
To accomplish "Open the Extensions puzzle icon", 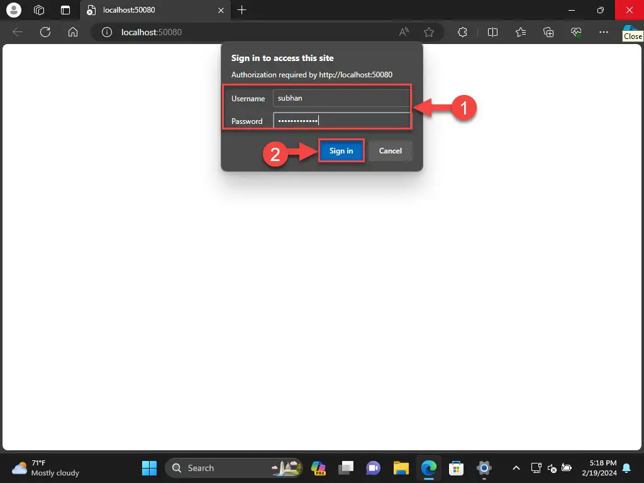I will pos(462,32).
